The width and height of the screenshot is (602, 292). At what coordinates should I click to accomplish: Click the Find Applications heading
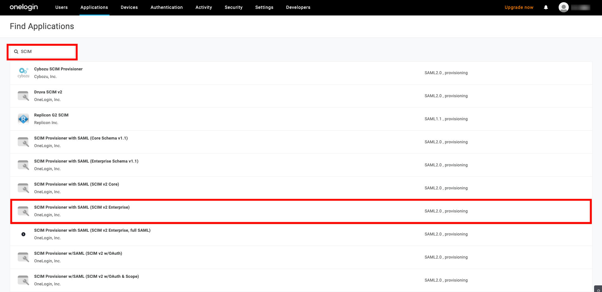click(x=42, y=26)
